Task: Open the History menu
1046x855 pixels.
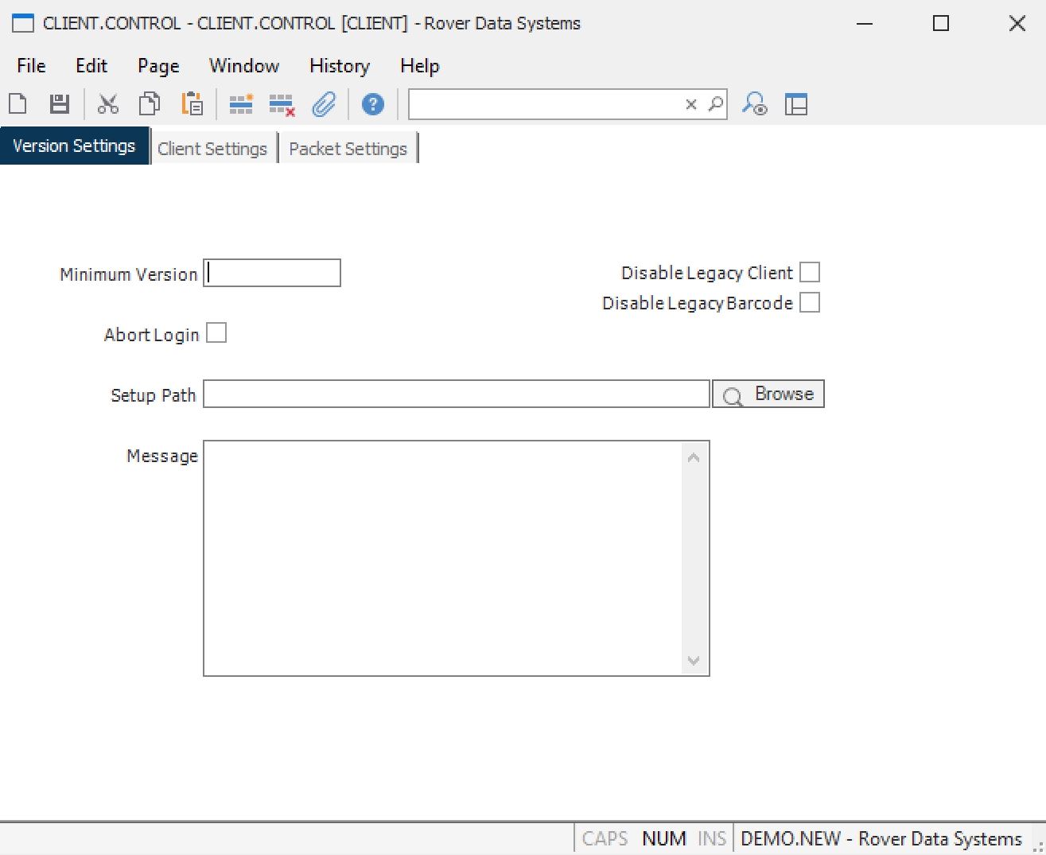Action: 339,66
